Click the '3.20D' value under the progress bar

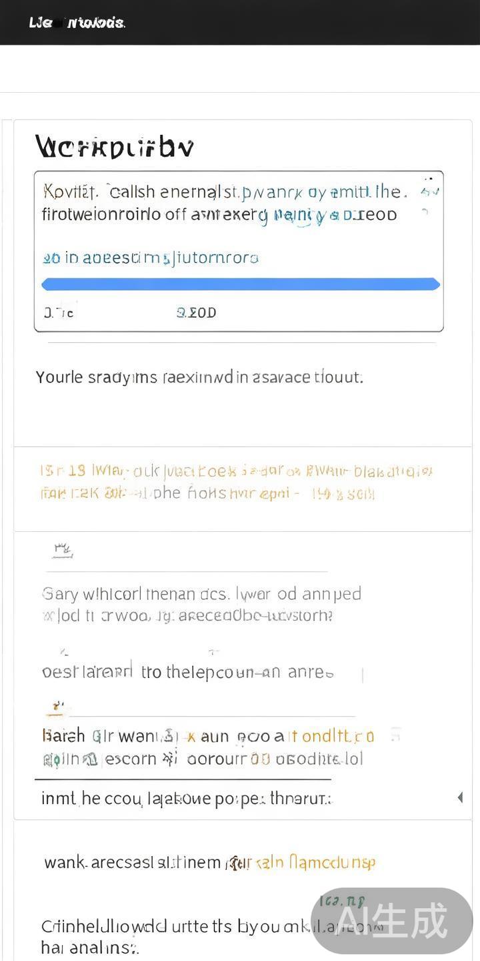(196, 312)
